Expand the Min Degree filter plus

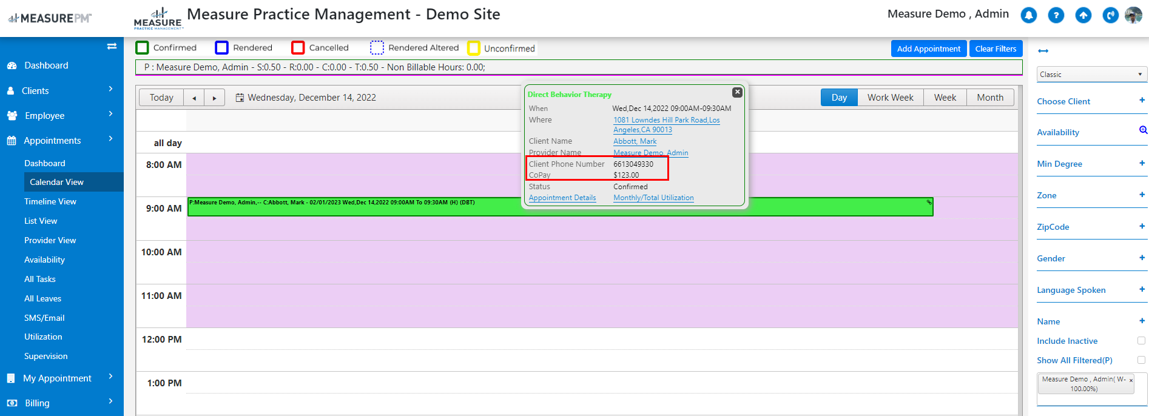1142,163
